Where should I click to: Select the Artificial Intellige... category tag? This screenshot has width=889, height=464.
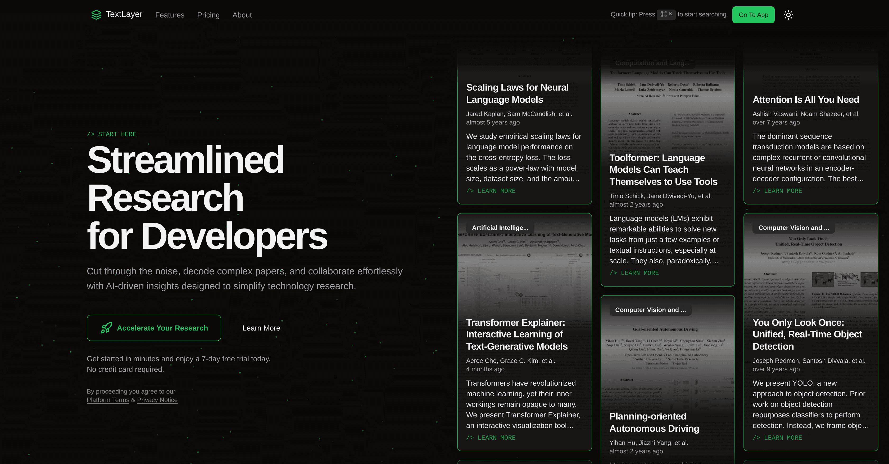[x=500, y=228]
